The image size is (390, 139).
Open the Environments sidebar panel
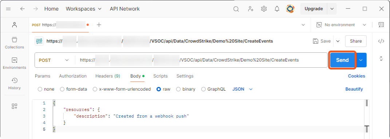click(x=15, y=63)
